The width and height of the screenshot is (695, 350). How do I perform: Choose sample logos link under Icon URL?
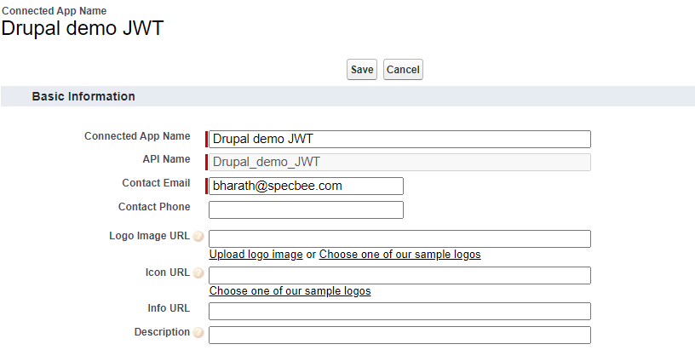tap(290, 291)
